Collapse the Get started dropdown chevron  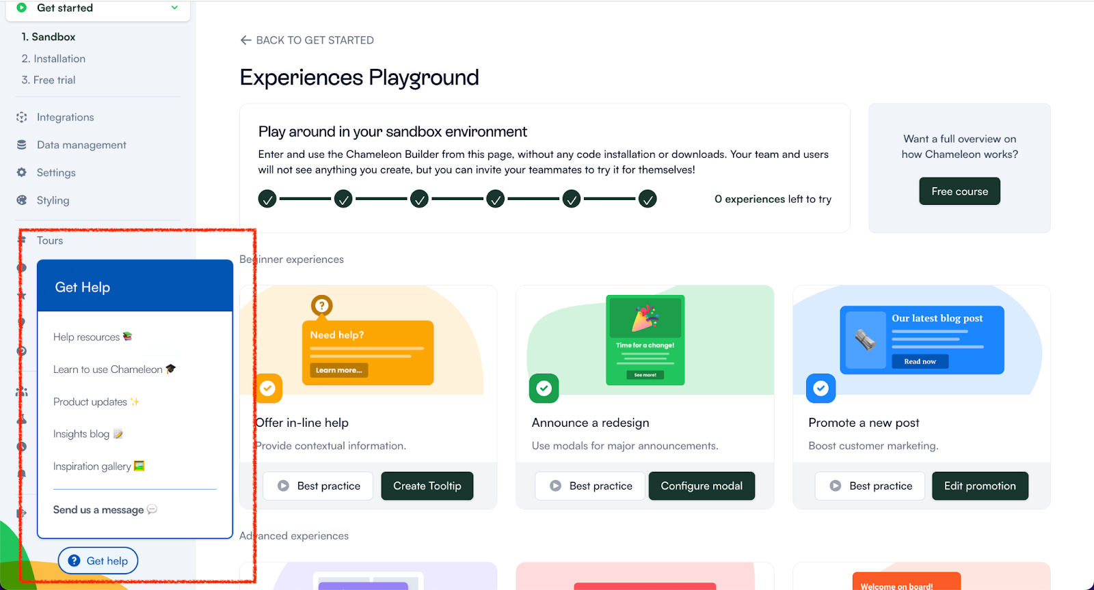[x=174, y=8]
